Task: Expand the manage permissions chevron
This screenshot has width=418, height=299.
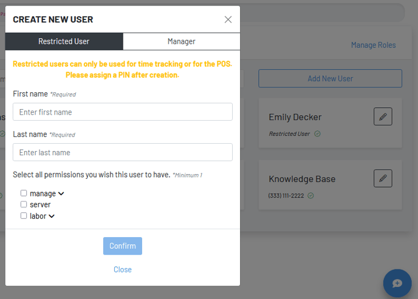Action: (61, 194)
